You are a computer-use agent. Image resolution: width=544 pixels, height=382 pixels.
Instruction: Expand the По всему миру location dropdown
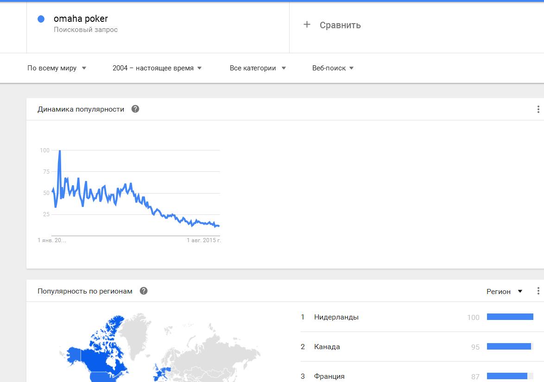point(57,68)
